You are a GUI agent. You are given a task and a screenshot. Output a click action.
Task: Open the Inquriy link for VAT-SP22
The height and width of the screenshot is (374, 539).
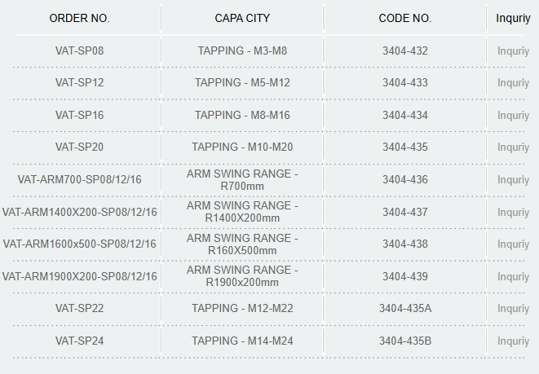[x=513, y=309]
